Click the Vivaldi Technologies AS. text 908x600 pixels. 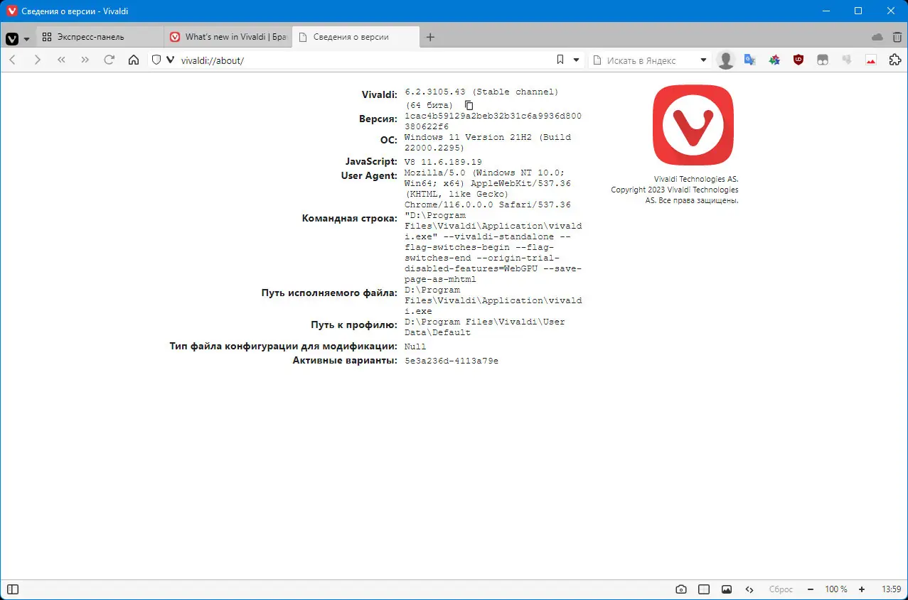tap(696, 180)
